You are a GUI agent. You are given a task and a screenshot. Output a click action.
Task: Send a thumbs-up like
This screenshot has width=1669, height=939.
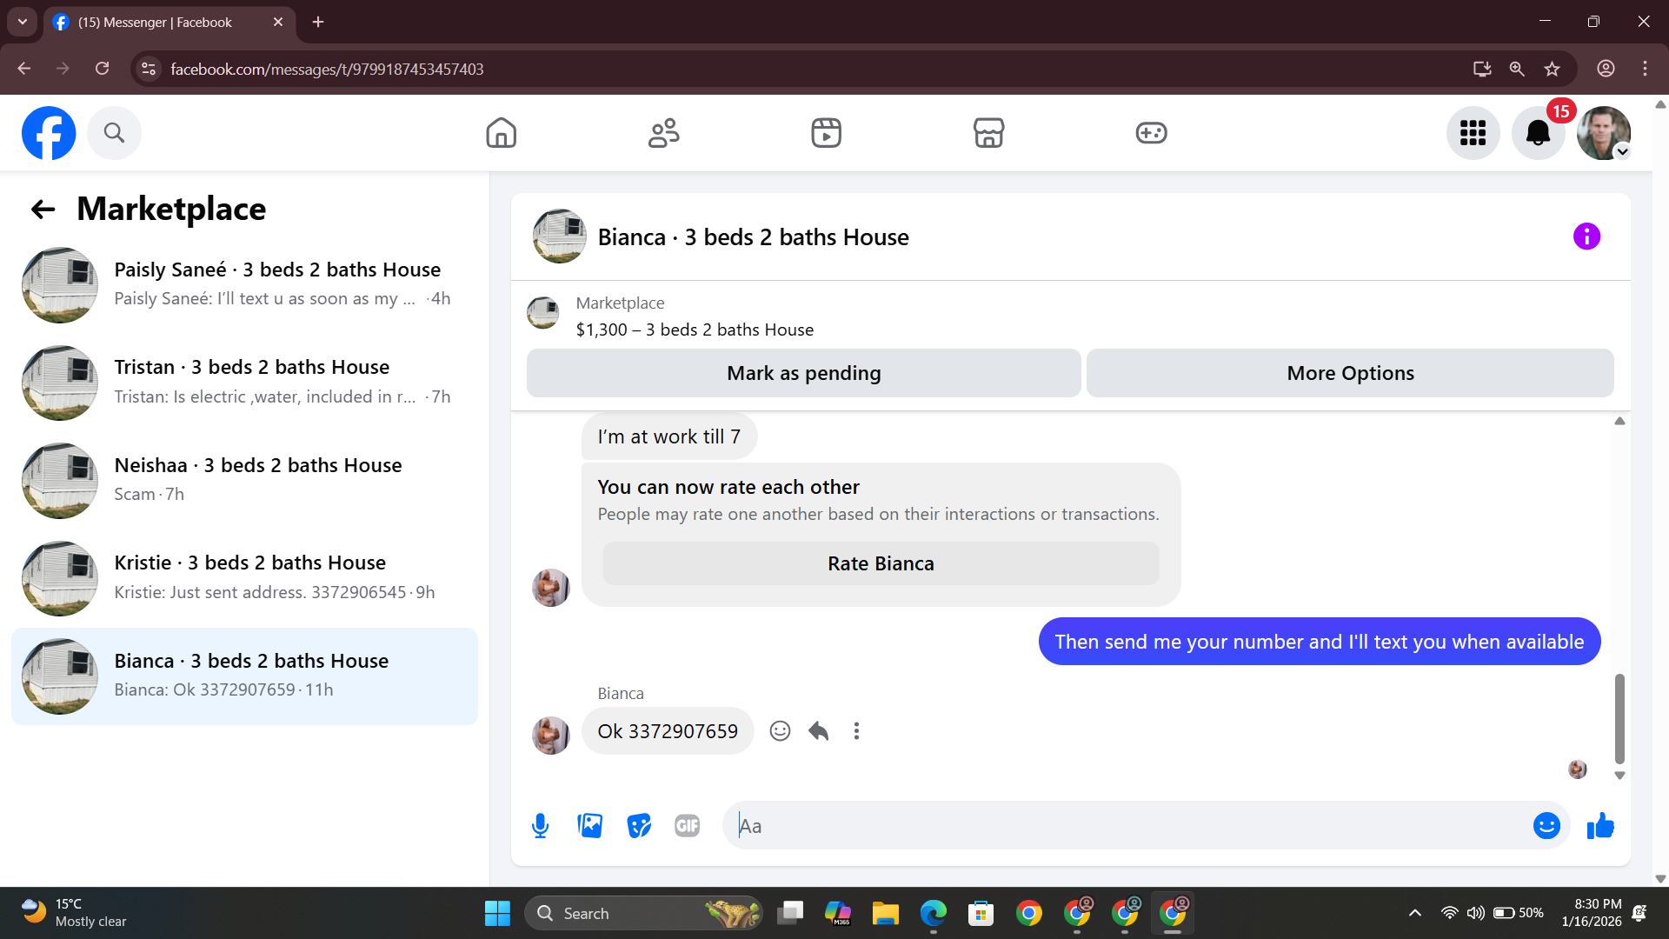point(1600,826)
